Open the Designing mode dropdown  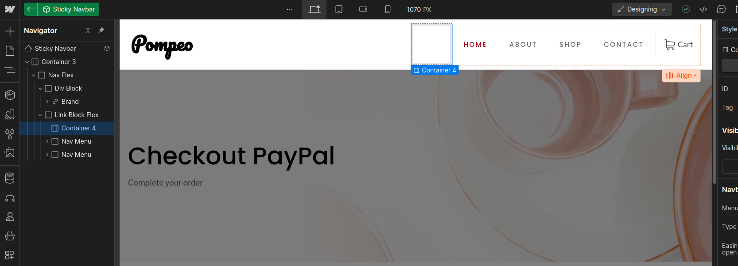(642, 9)
